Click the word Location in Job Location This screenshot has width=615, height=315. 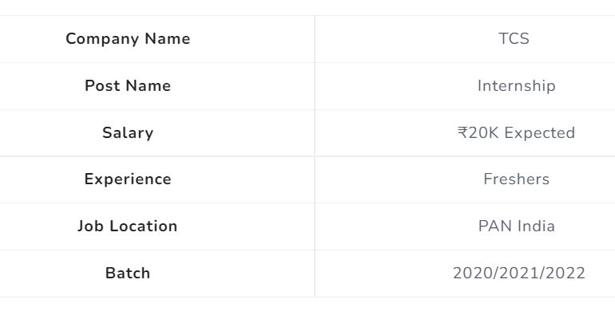click(144, 226)
